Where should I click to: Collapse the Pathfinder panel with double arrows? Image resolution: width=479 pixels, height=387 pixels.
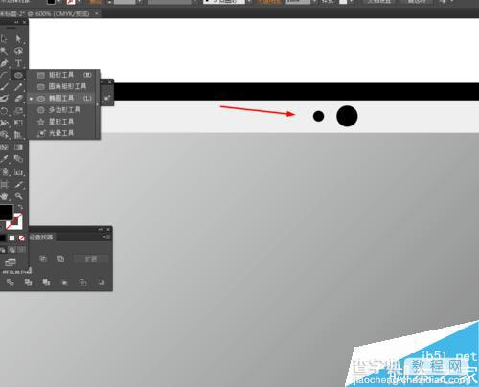point(101,229)
